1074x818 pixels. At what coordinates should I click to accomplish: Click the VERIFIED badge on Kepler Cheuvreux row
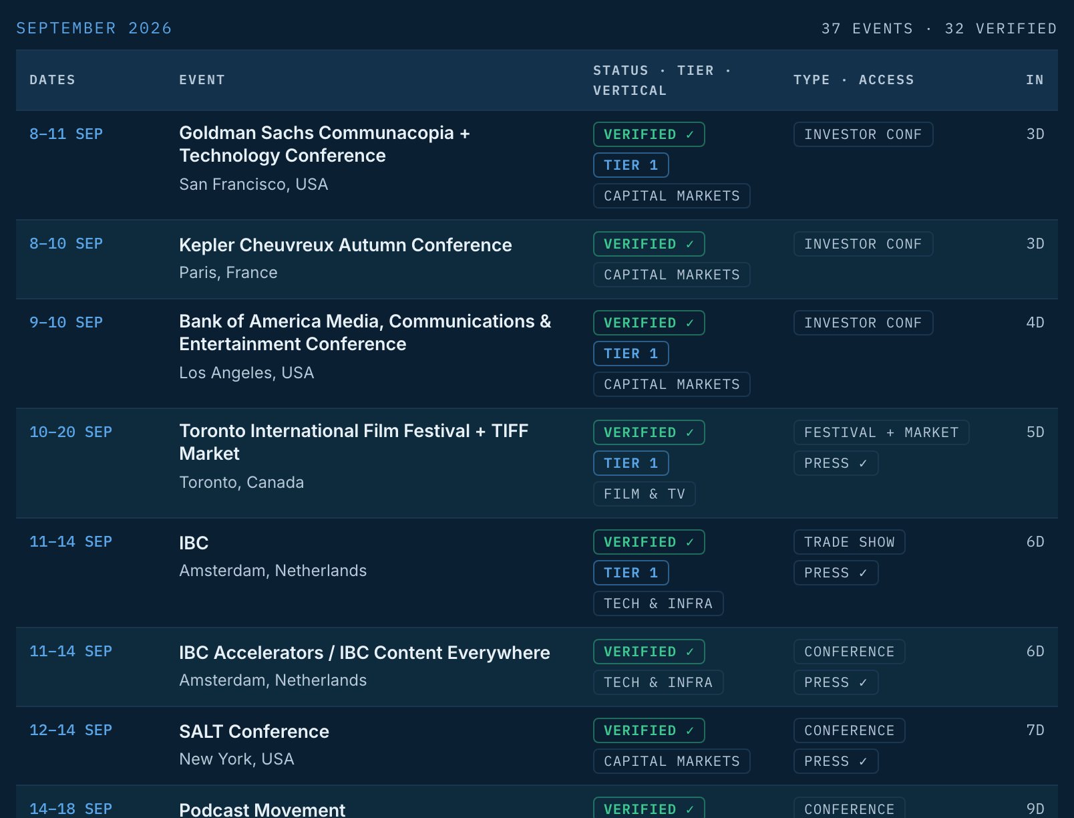click(649, 244)
